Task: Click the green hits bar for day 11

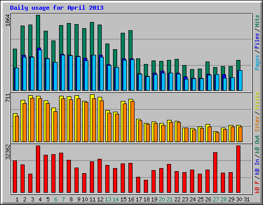Action: (x=92, y=38)
